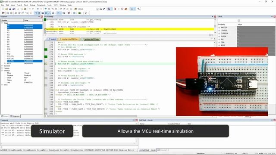
Task: Click the Step Into icon
Action: point(16,13)
